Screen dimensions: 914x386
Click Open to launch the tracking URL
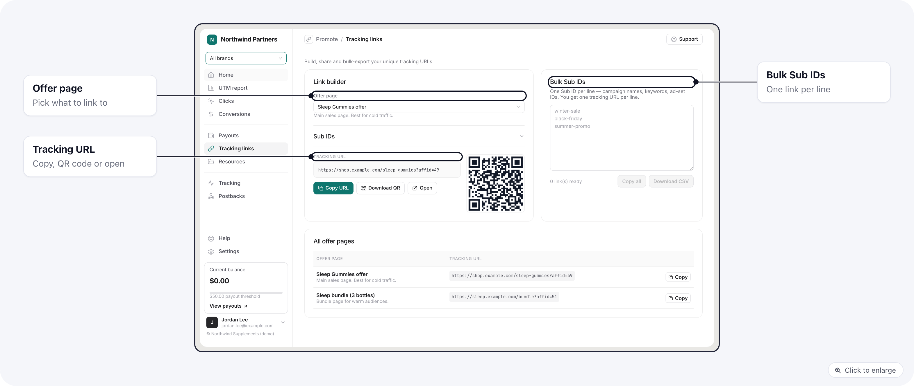(x=422, y=188)
